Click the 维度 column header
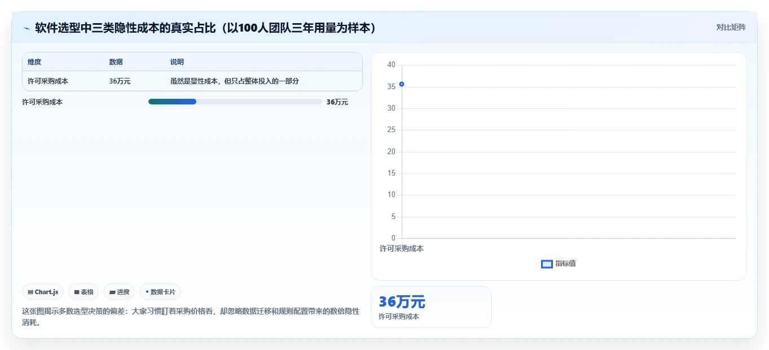 (x=34, y=62)
